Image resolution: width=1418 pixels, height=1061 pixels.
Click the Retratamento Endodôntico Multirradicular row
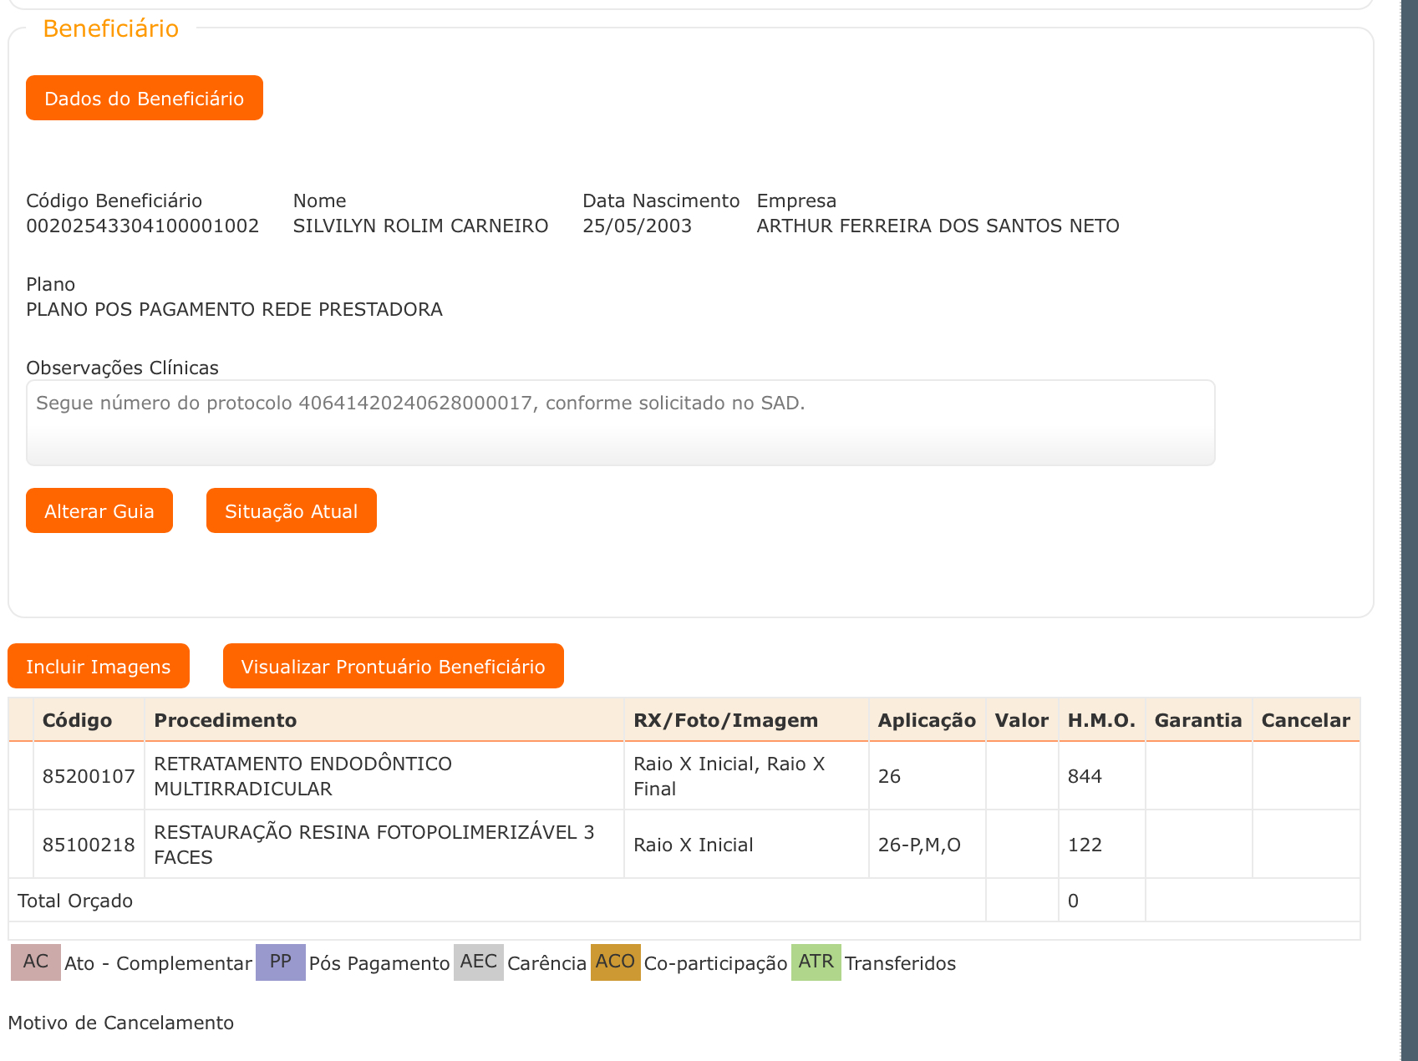click(302, 777)
